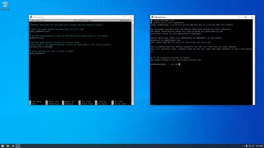This screenshot has width=264, height=148.
Task: Click the Replace shortcut in nano
Action: (x=68, y=104)
